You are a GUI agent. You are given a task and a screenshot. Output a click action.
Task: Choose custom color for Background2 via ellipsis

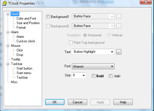[x=119, y=26]
